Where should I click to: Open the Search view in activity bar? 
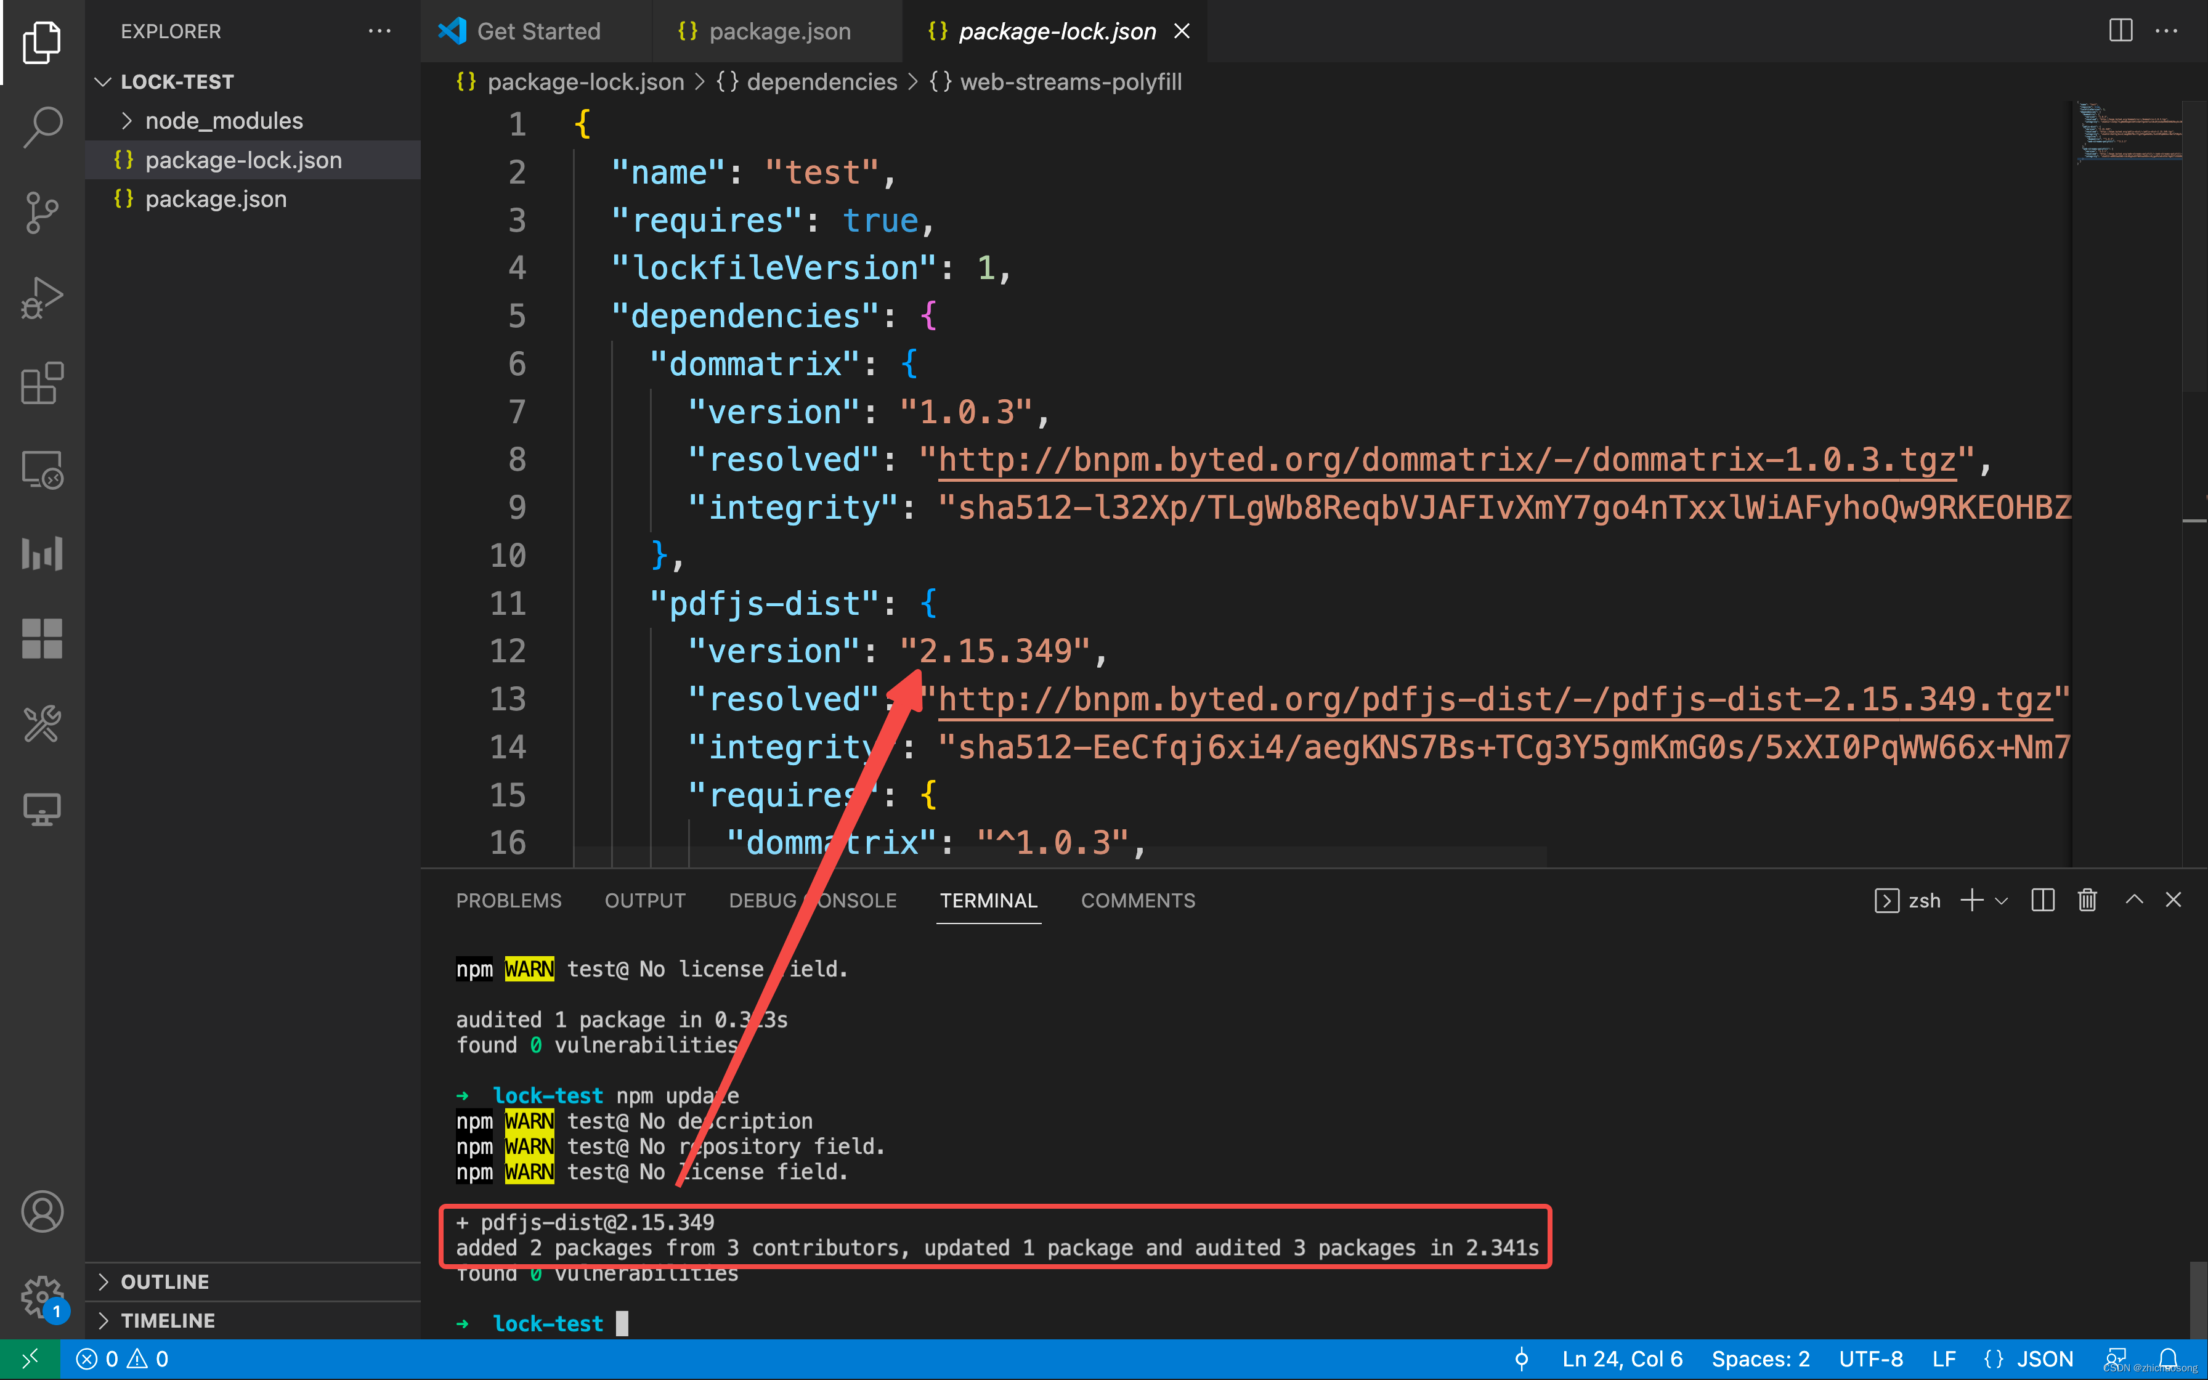[42, 126]
